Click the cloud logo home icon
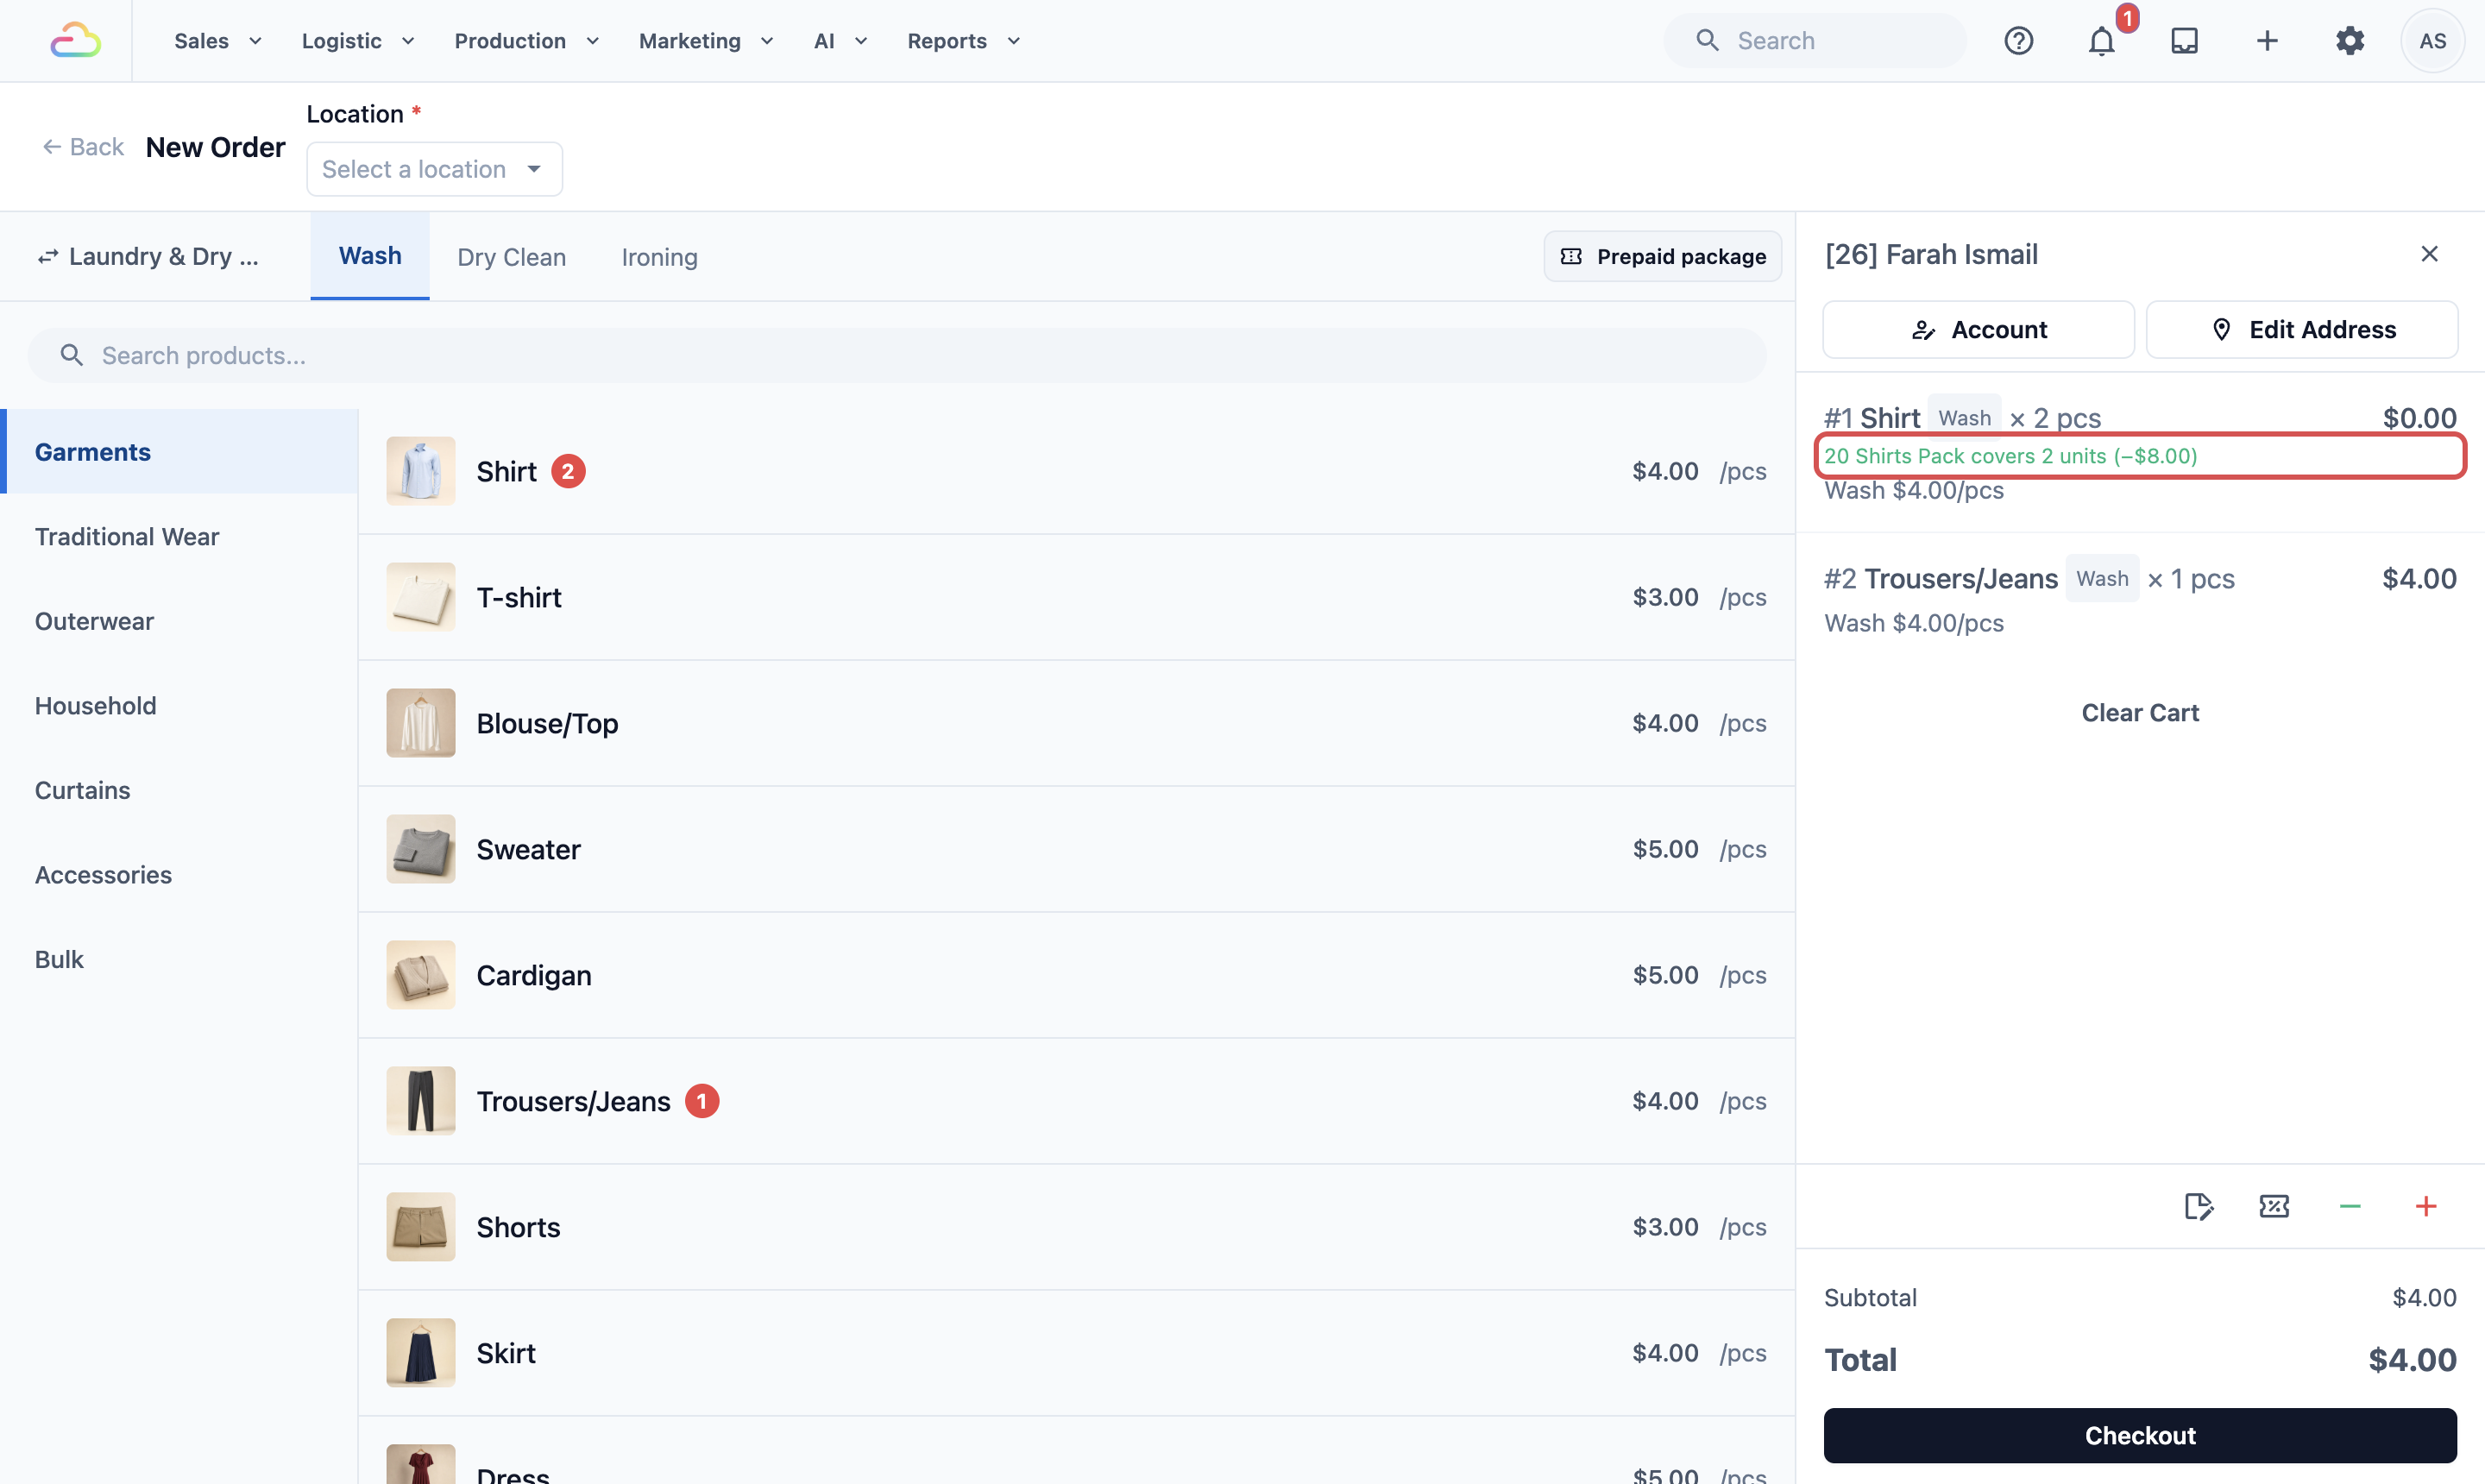This screenshot has height=1484, width=2485. point(75,41)
